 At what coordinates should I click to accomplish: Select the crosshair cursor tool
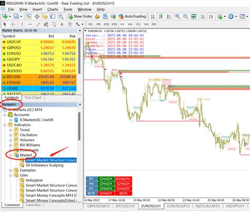[13, 24]
